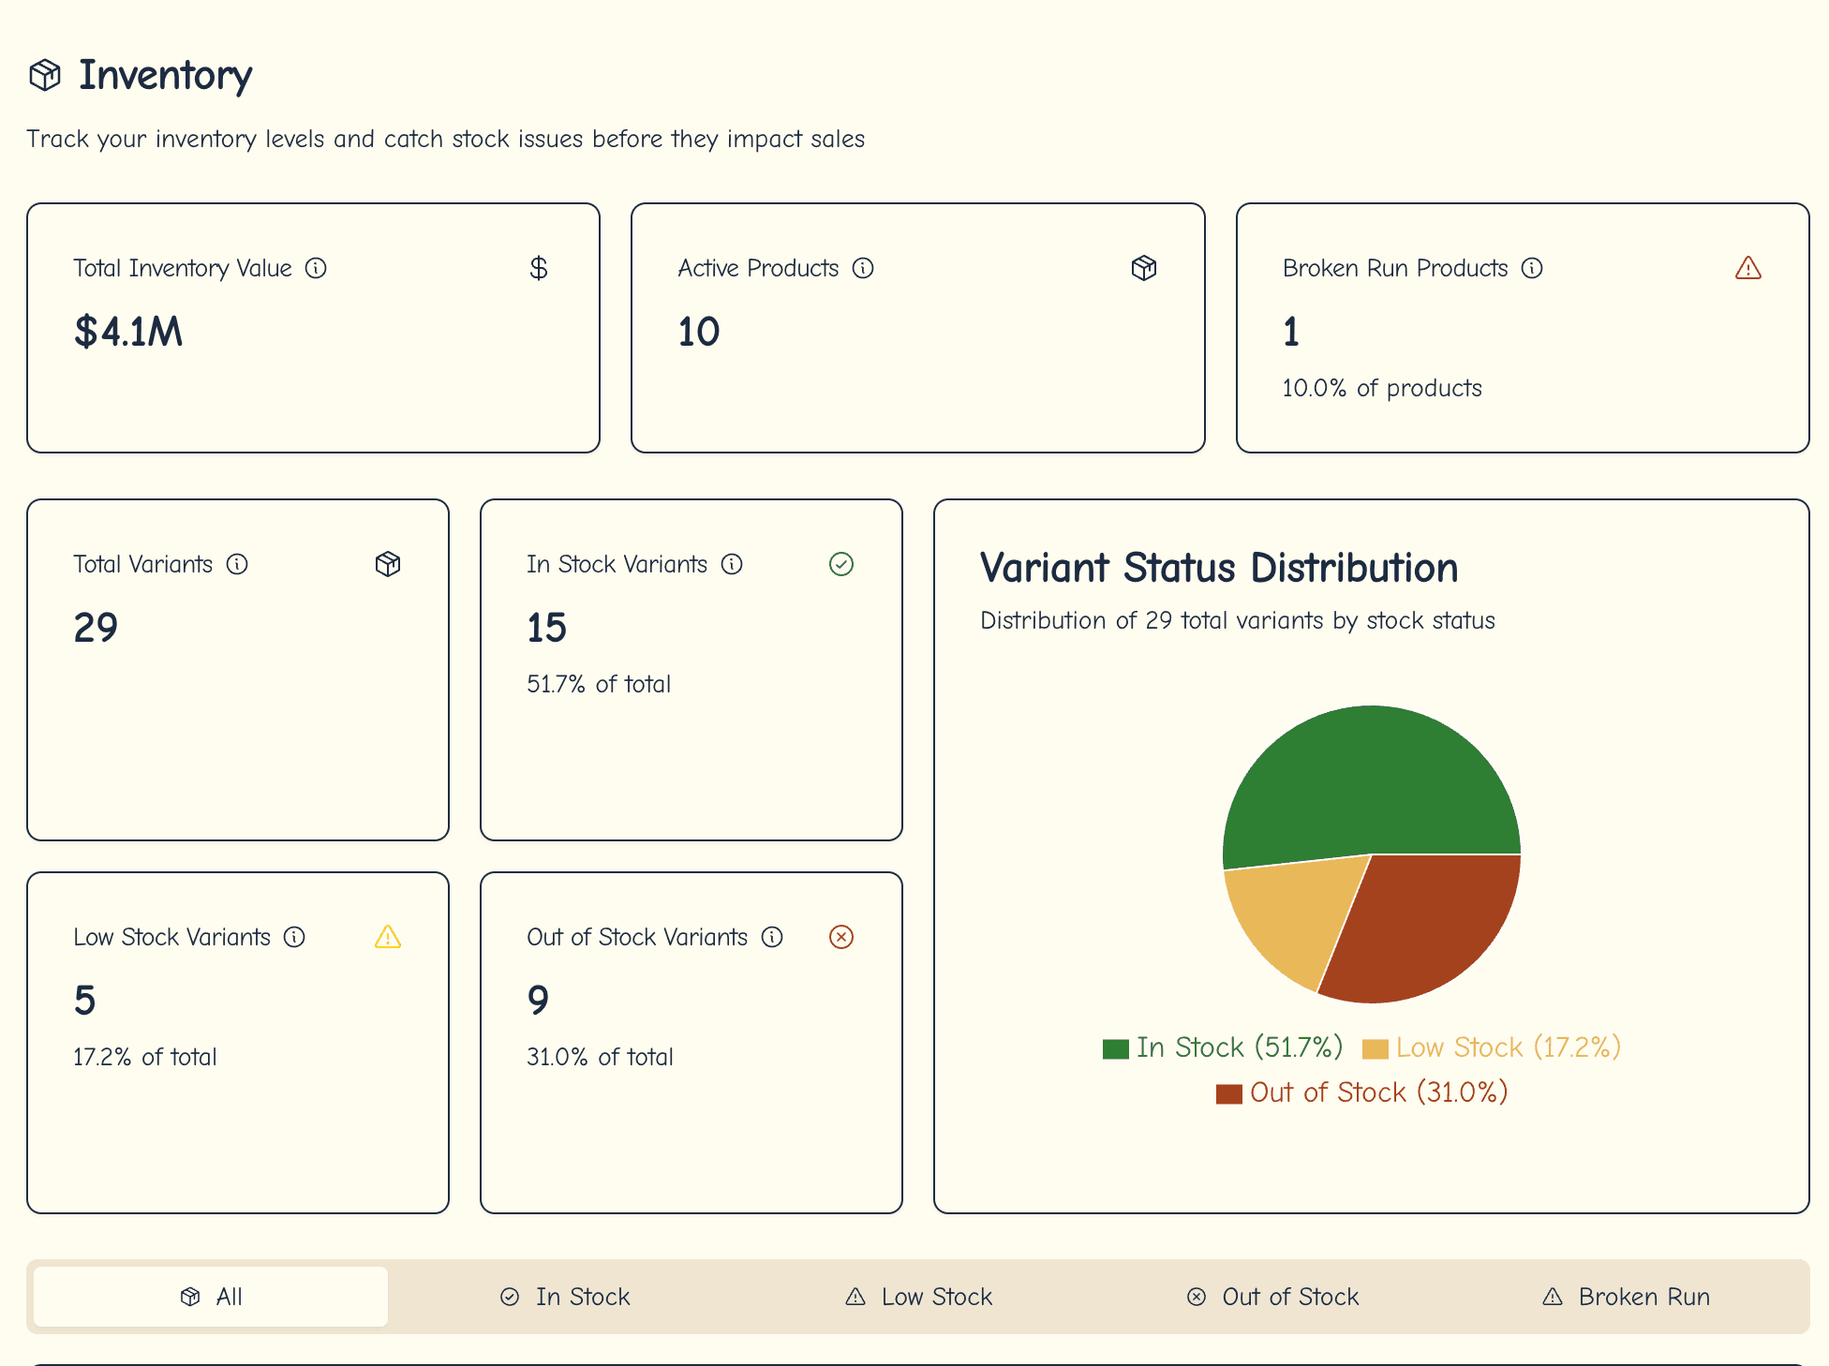The height and width of the screenshot is (1366, 1829).
Task: Click the red cross icon on Out of Stock Variants
Action: point(841,937)
